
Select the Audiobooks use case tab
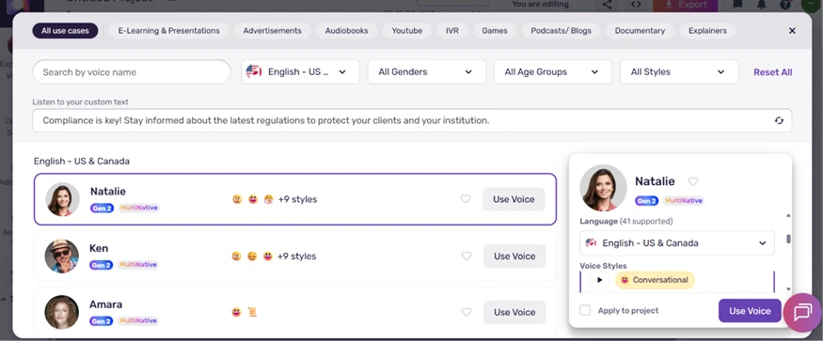click(x=346, y=30)
